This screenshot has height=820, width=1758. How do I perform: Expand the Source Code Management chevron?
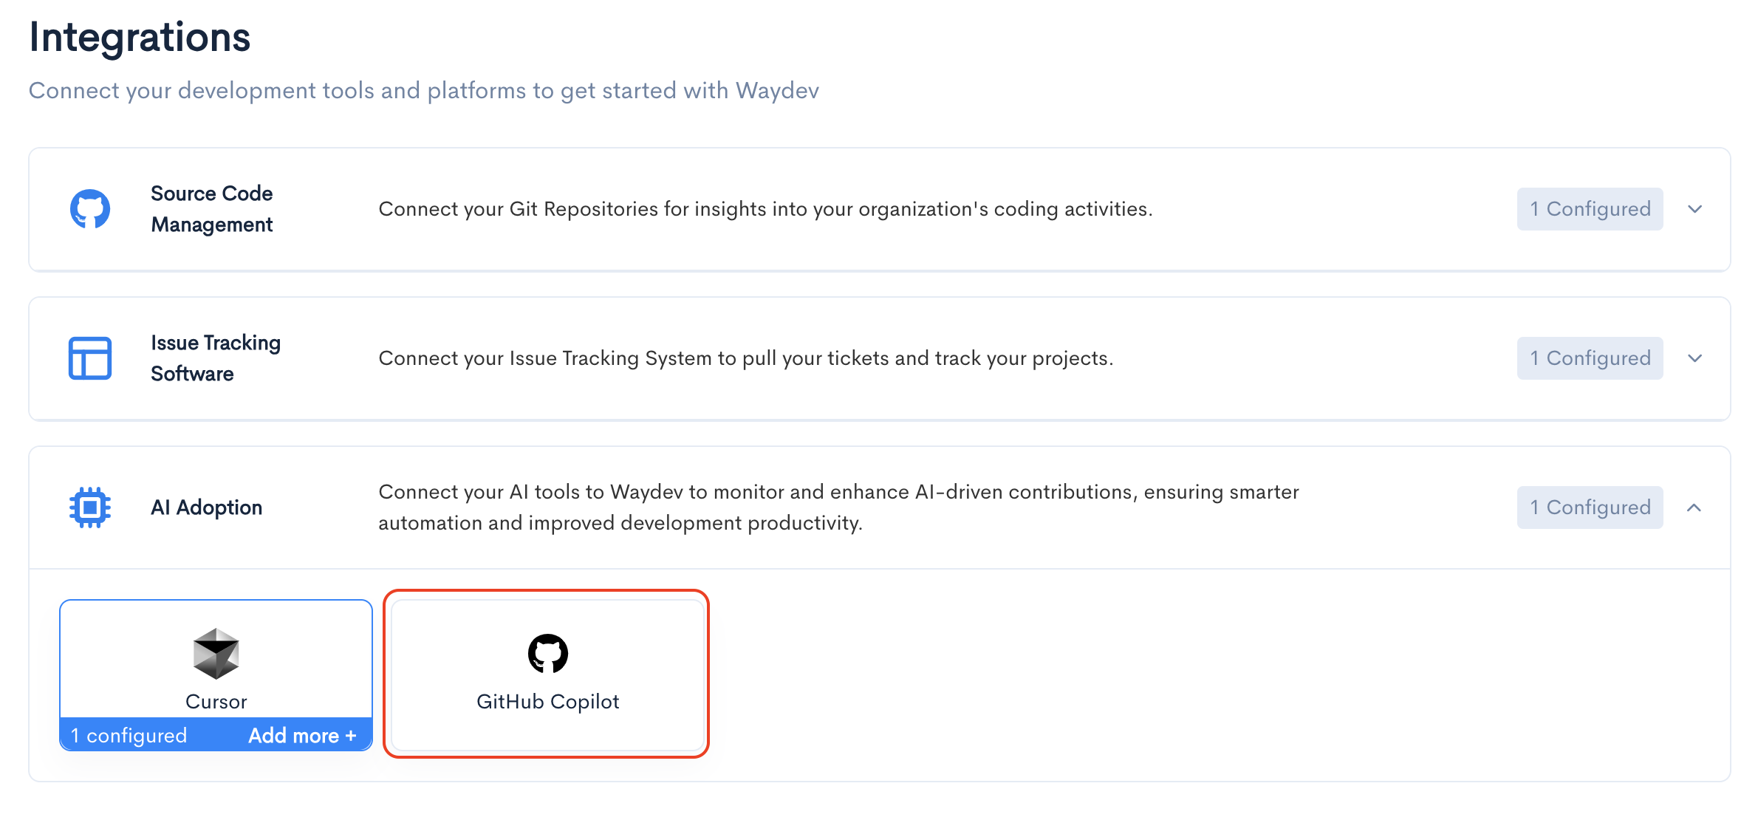[x=1695, y=209]
